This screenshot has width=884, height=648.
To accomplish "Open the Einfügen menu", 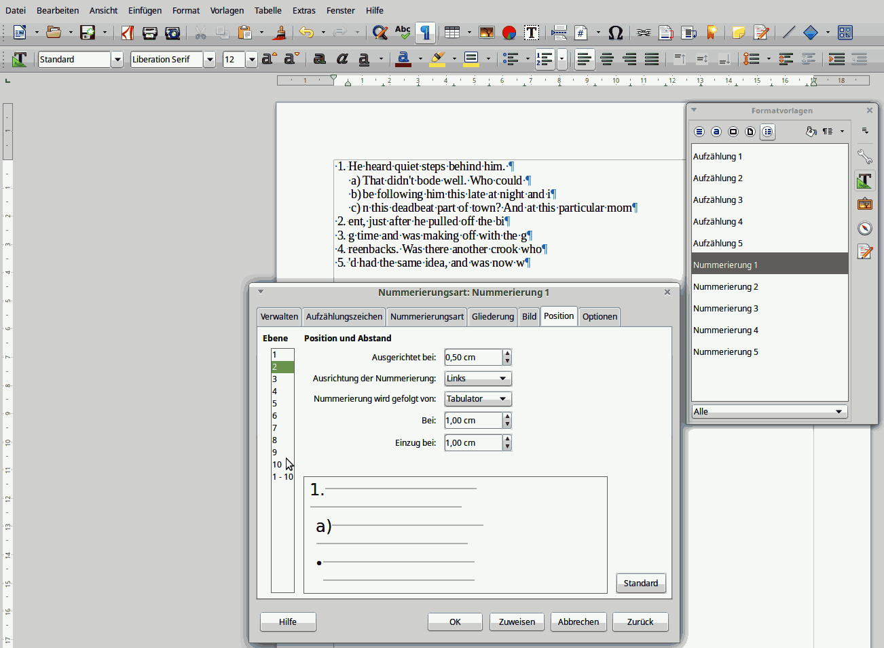I will click(x=145, y=10).
